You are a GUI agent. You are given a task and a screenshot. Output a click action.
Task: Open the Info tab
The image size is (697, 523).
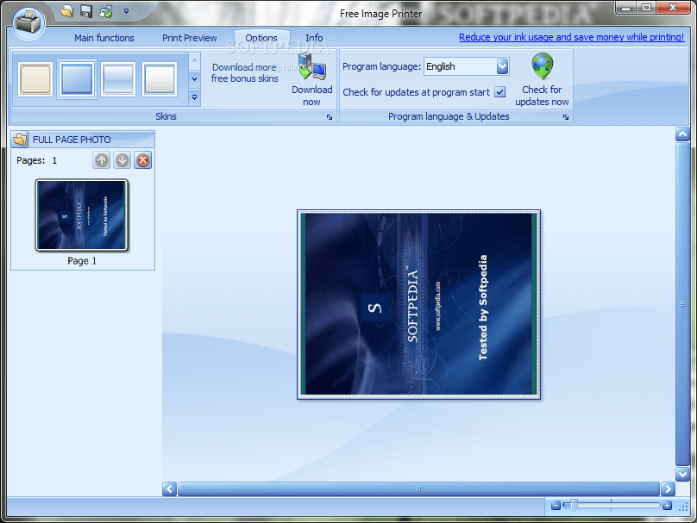coord(314,38)
